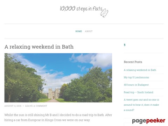Image resolution: width=168 pixels, height=126 pixels.
Task: Click the pagepeeker watermark logo
Action: pos(149,121)
